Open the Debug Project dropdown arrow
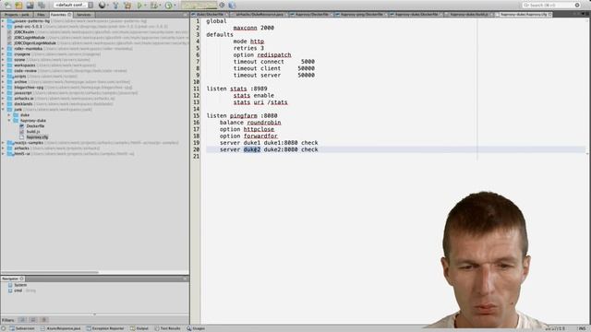 pyautogui.click(x=160, y=6)
